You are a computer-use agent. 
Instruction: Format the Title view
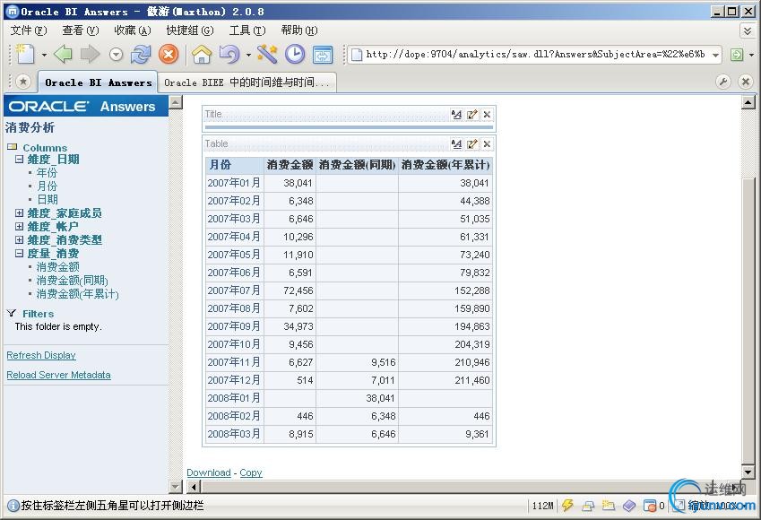click(x=456, y=114)
